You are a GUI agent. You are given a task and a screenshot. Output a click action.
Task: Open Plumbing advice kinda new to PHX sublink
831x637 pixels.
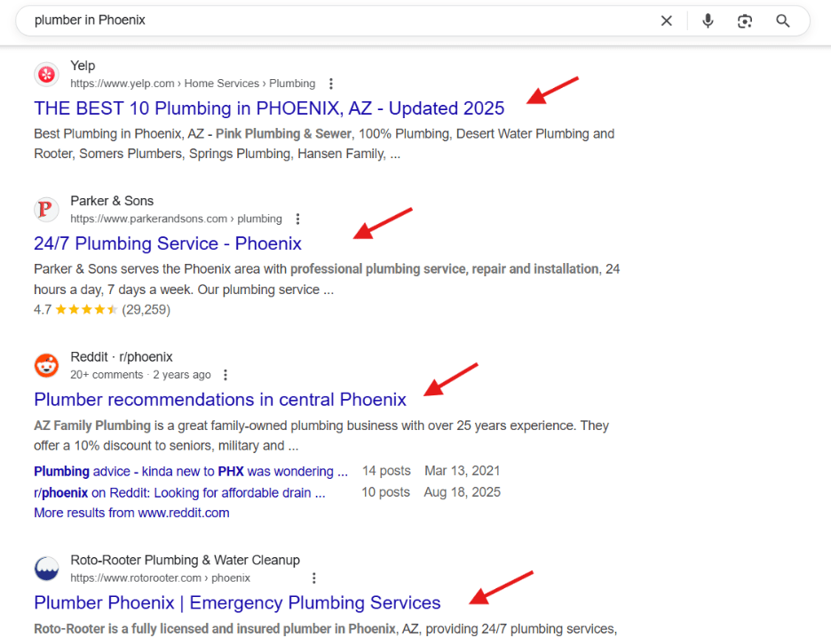(x=191, y=472)
